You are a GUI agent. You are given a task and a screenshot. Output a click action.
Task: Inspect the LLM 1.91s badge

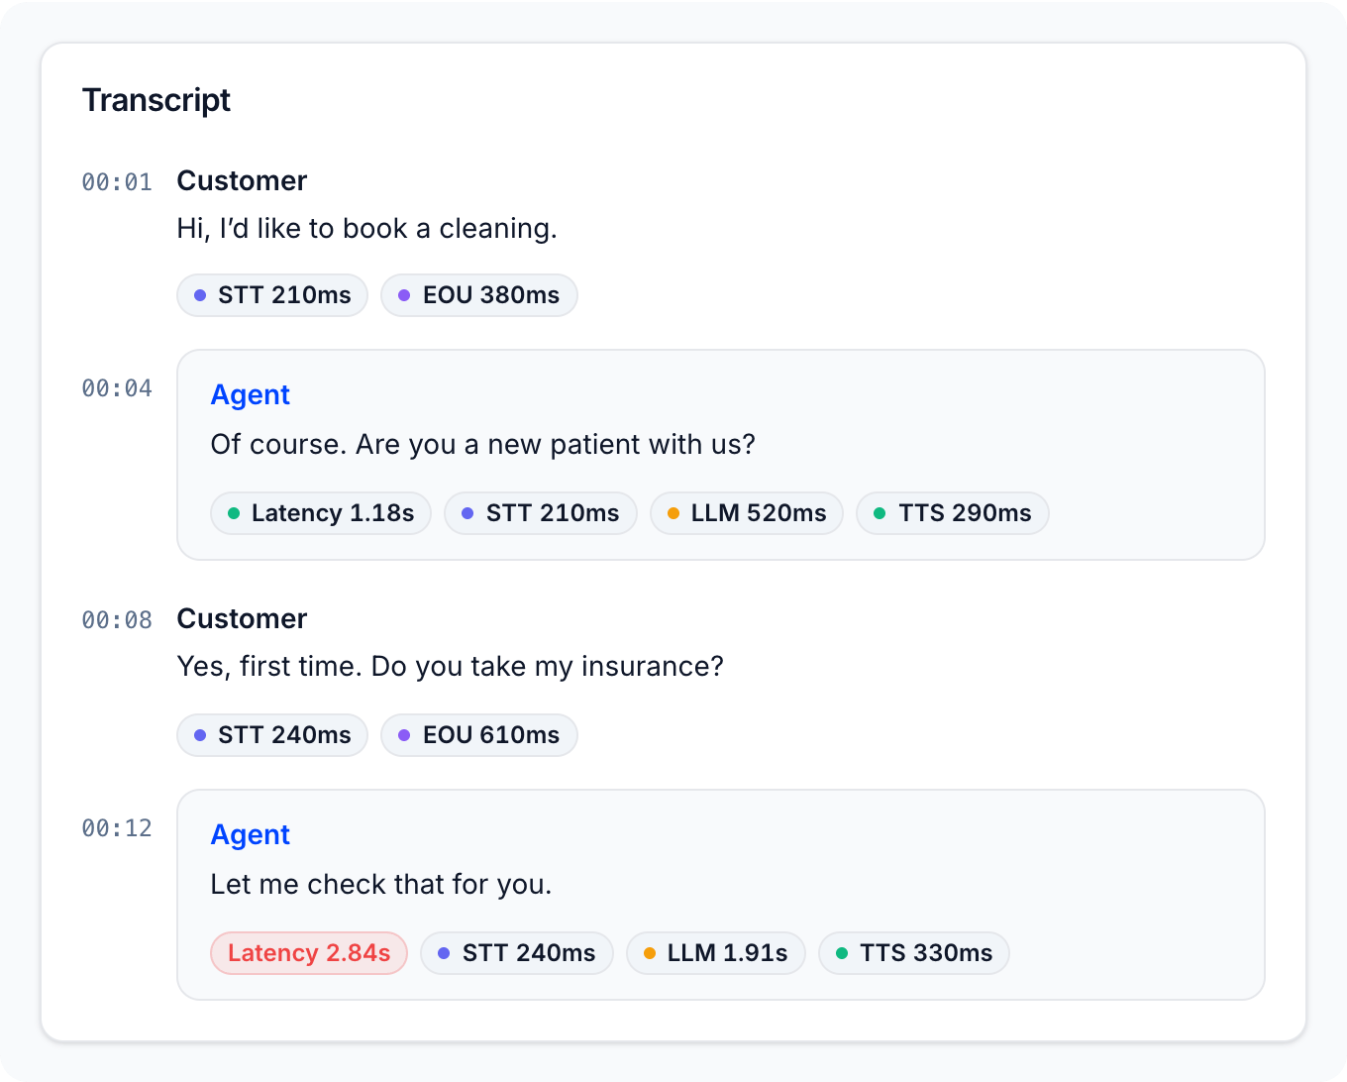pos(716,953)
